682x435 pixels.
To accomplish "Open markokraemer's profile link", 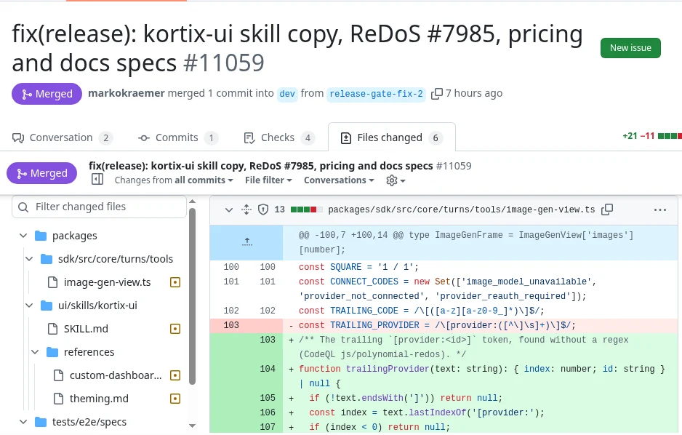I will [x=127, y=93].
